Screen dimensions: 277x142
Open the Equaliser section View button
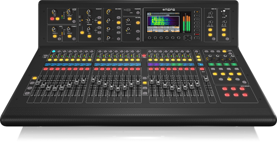coord(99,39)
